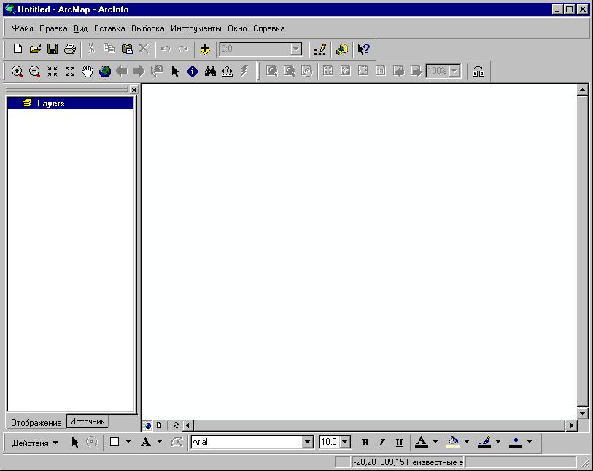Image resolution: width=593 pixels, height=471 pixels.
Task: Go to next extent arrow
Action: 139,71
